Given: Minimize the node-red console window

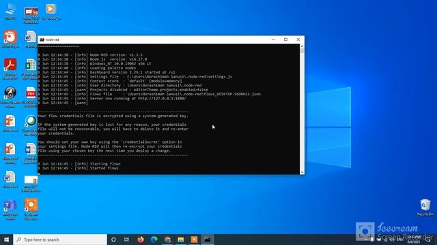Looking at the screenshot, I should pos(273,39).
